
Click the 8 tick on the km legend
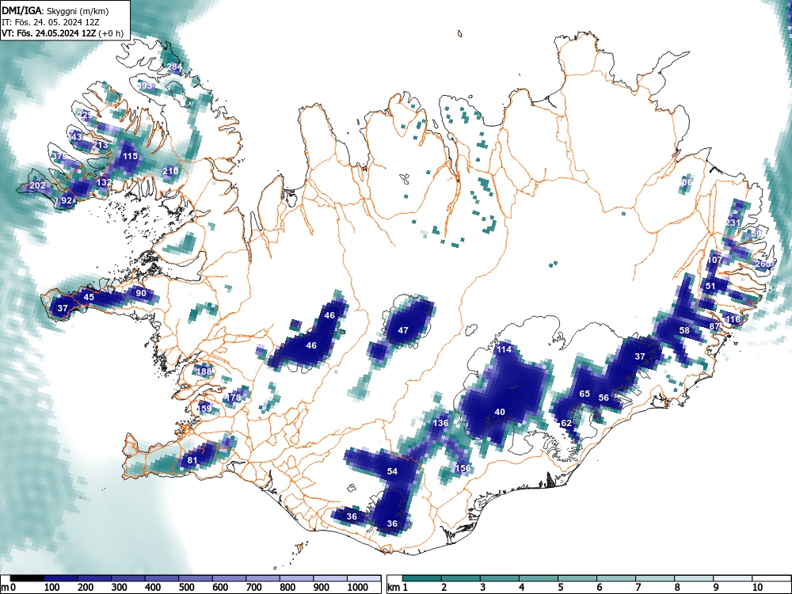click(x=677, y=588)
